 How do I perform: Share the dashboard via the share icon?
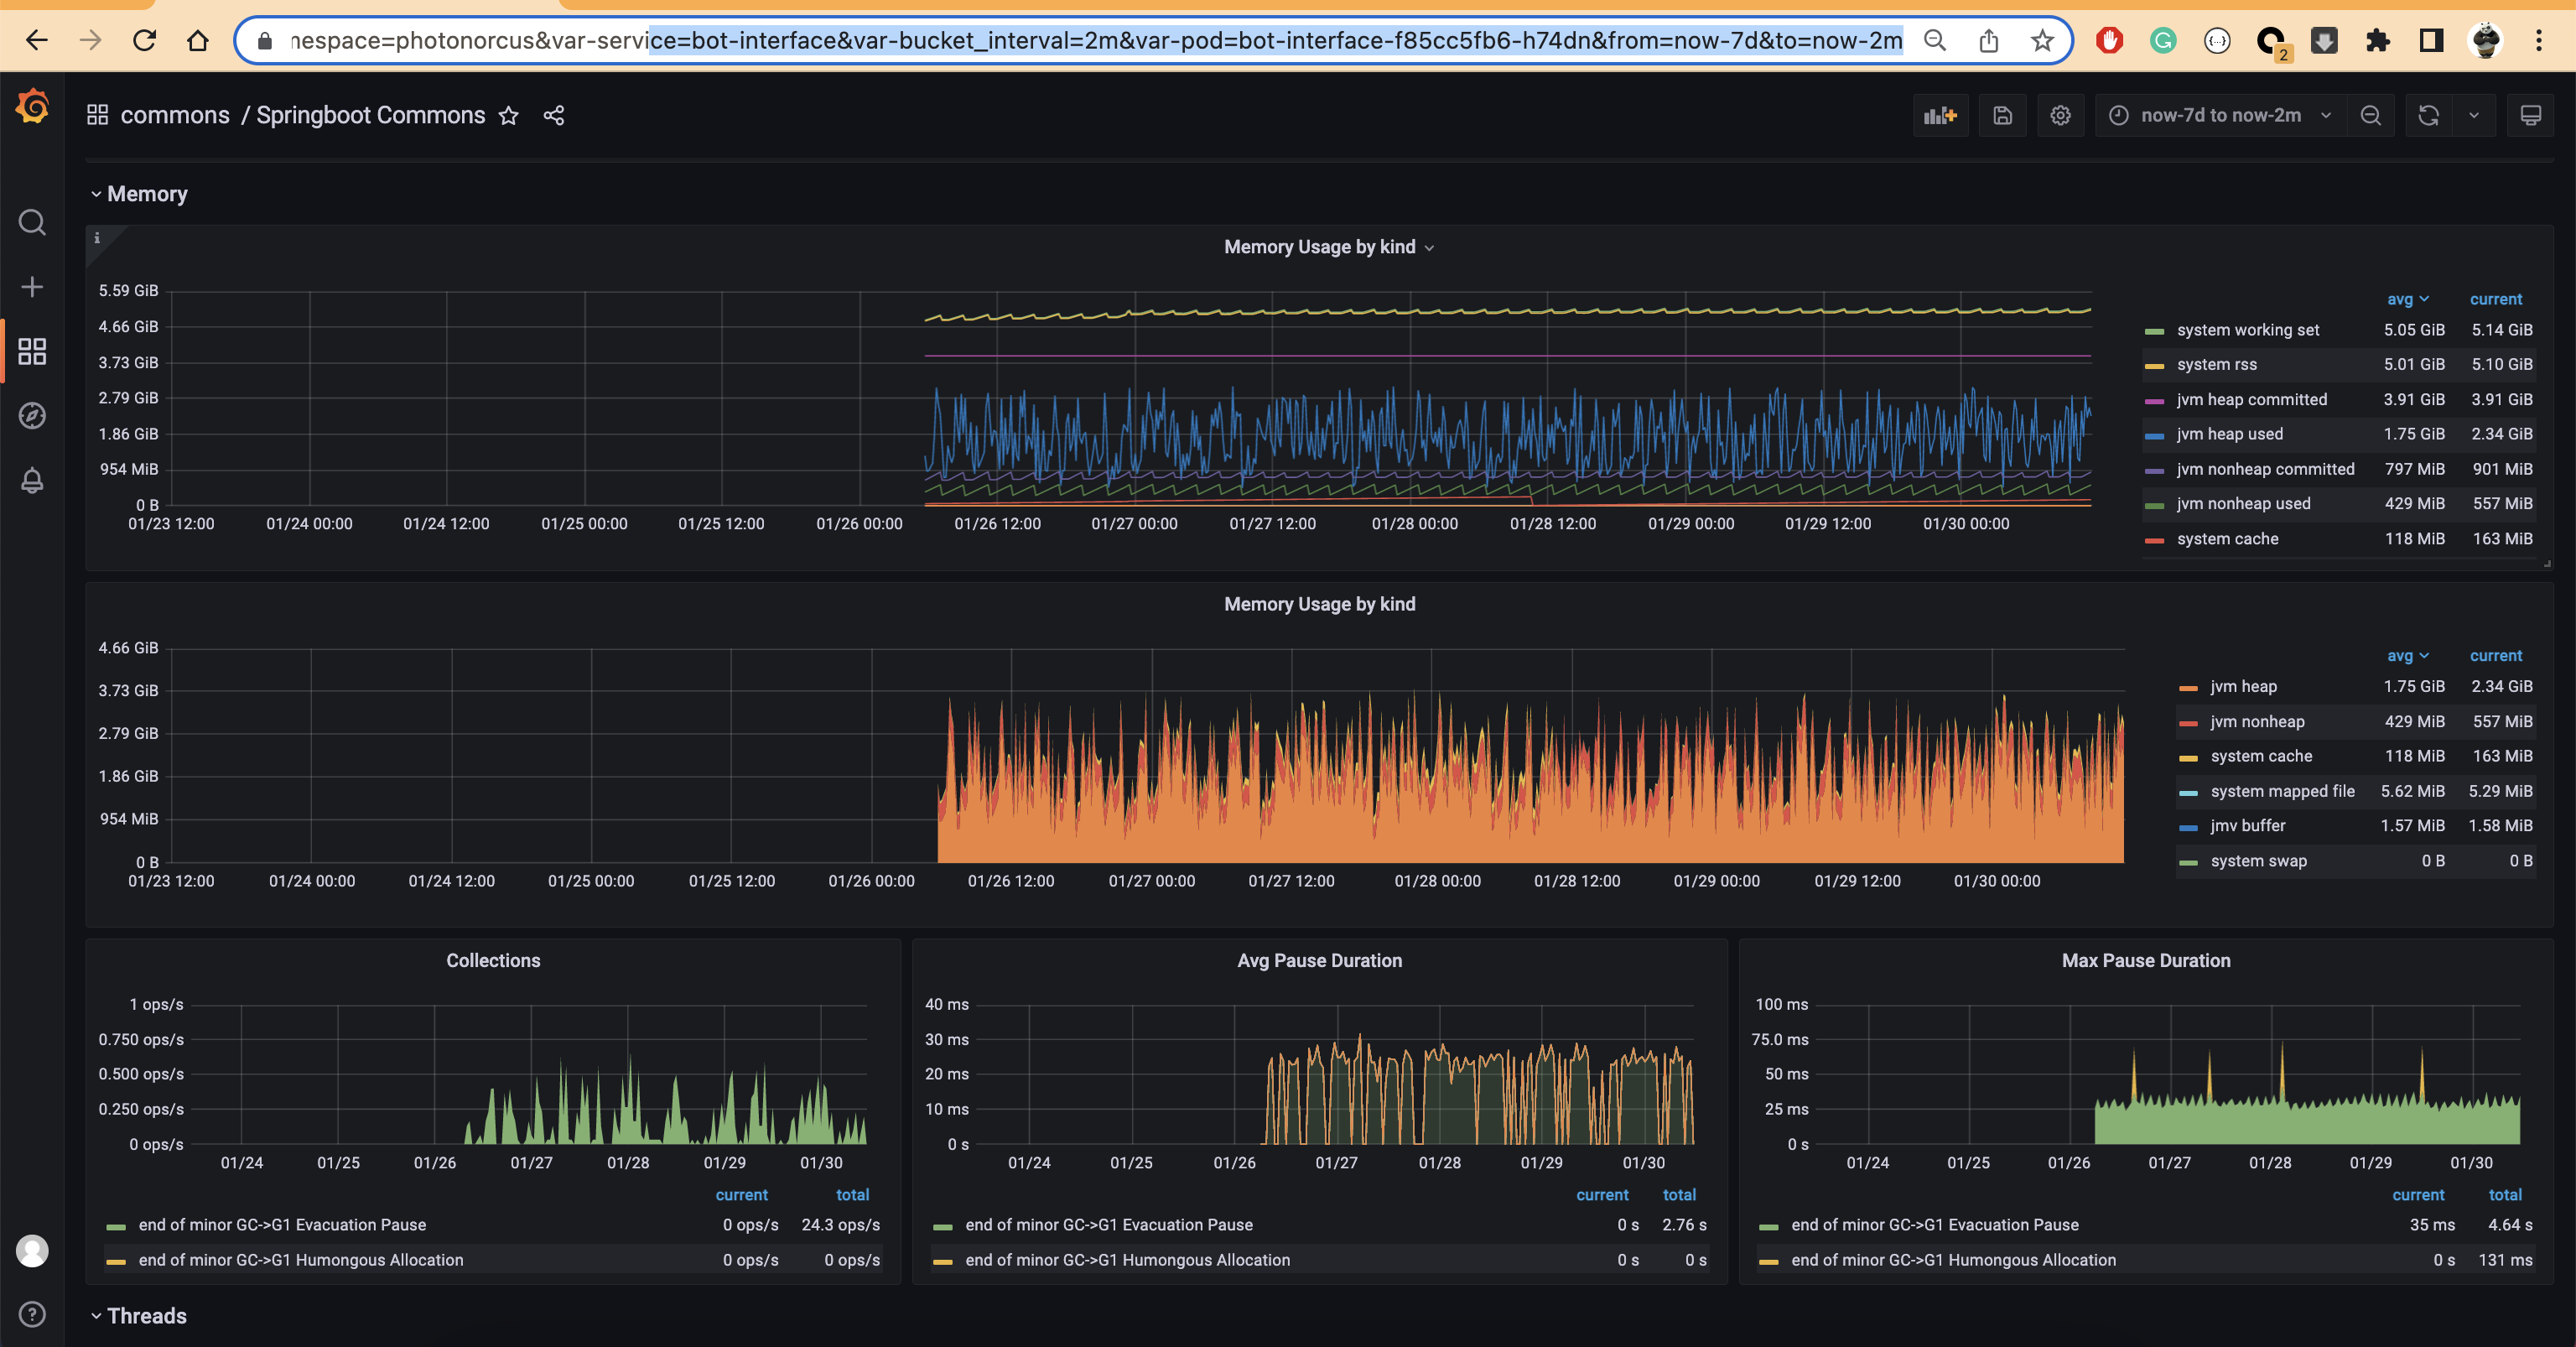[x=554, y=115]
